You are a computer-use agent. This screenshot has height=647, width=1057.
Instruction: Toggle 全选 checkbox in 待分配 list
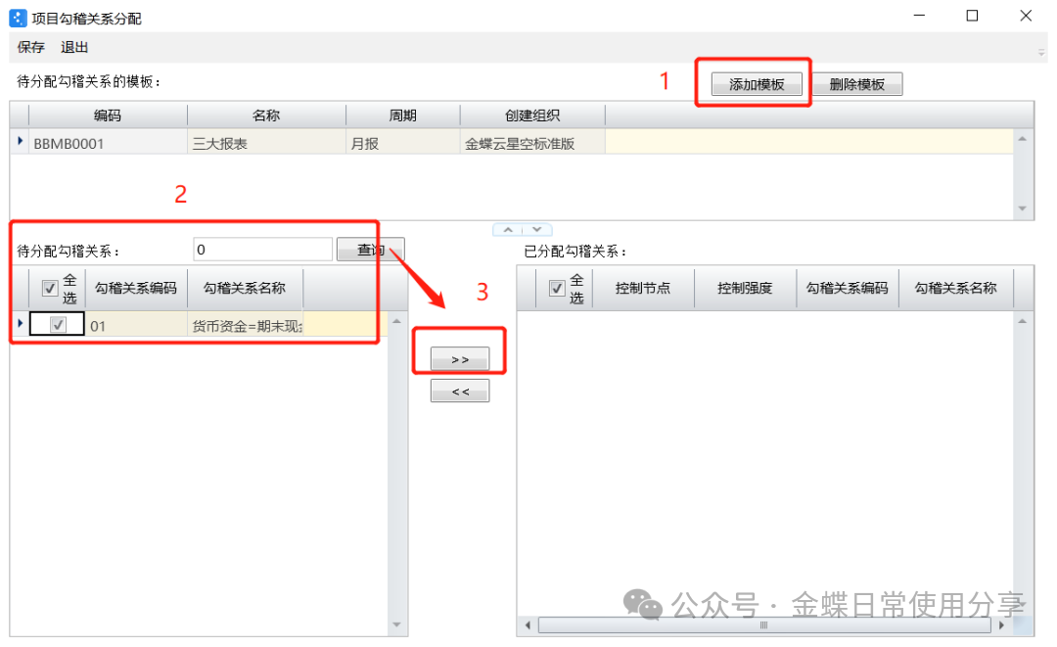tap(50, 289)
